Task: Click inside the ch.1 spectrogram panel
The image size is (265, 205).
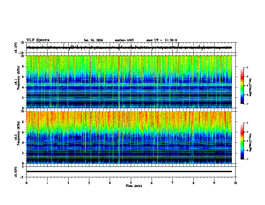Action: 129,82
